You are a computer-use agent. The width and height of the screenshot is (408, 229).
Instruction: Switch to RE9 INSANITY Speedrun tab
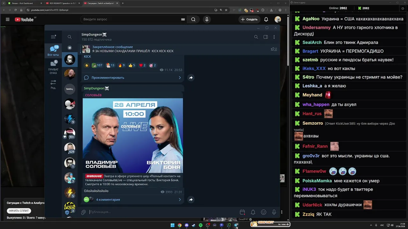click(x=62, y=3)
